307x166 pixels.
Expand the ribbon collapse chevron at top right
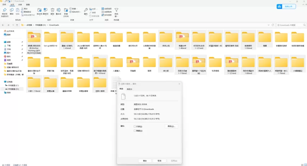(303, 5)
